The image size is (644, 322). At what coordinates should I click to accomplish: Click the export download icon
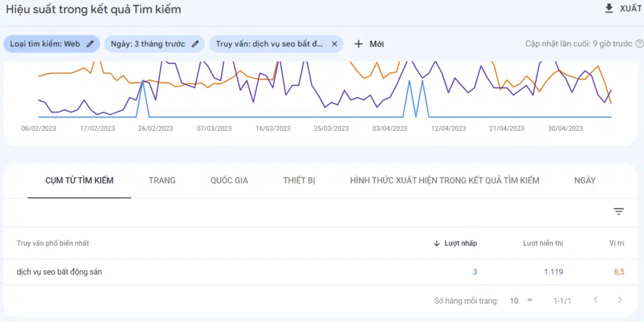609,9
